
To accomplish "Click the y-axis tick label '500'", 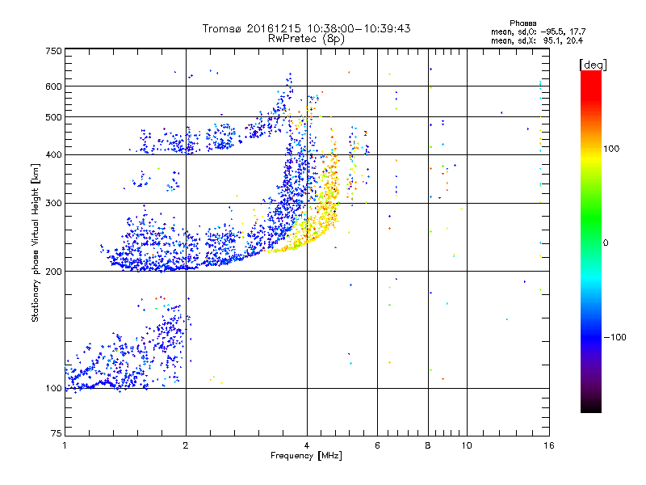I will pos(53,117).
